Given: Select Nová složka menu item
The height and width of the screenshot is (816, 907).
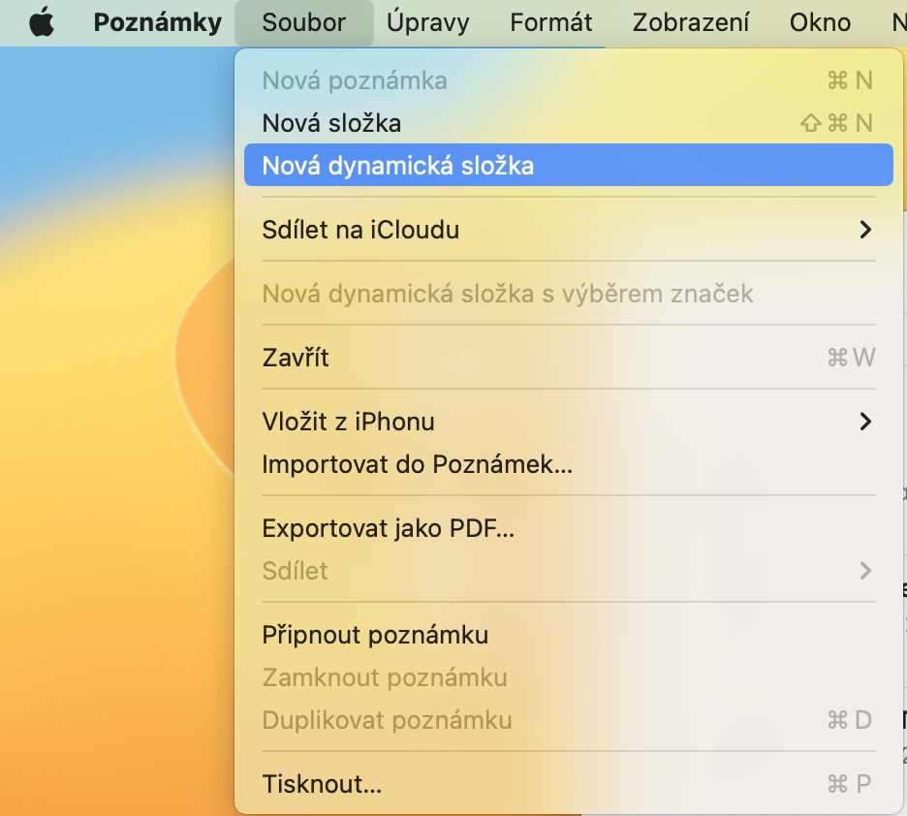Looking at the screenshot, I should tap(331, 123).
